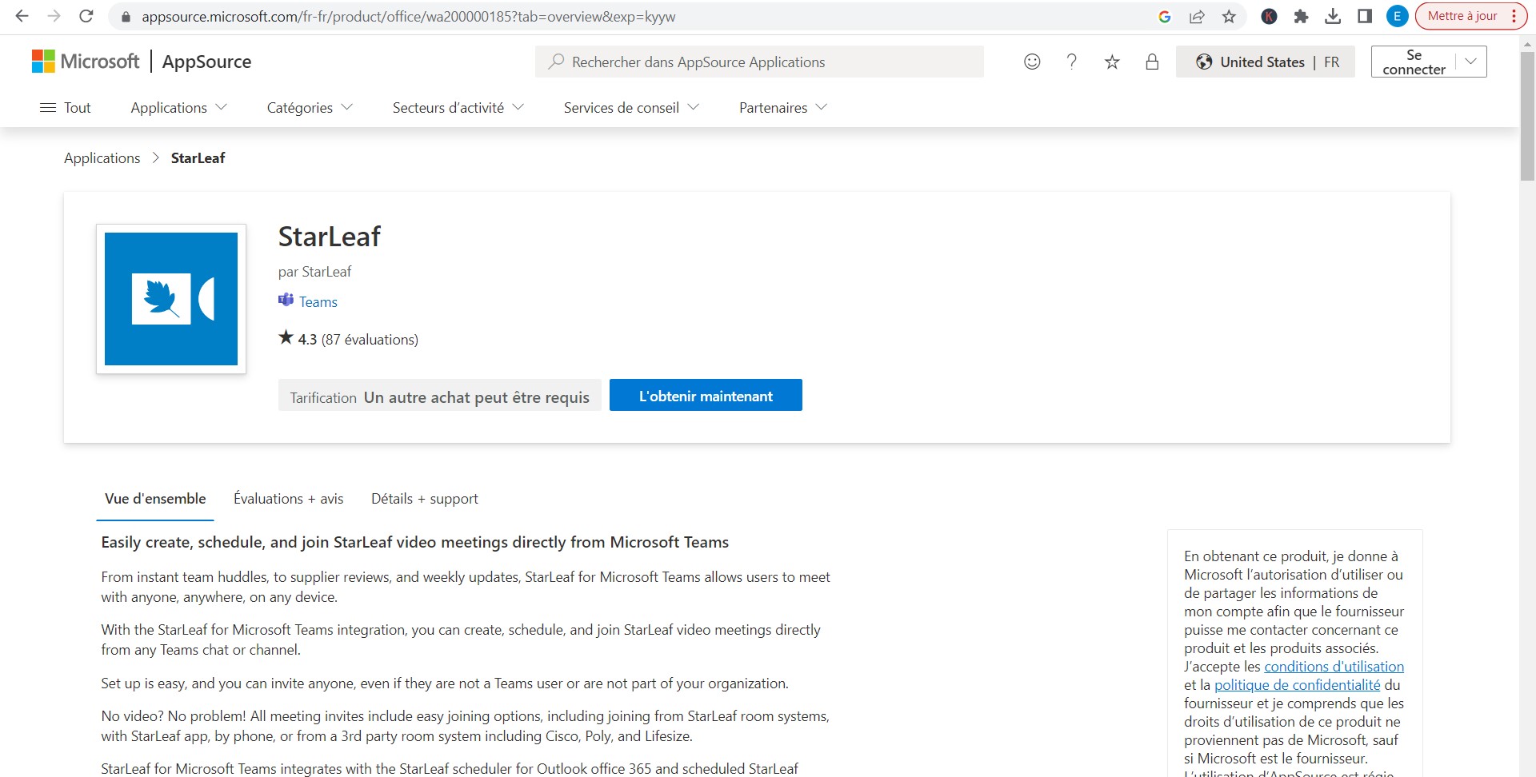Open the browser side panel icon
The width and height of the screenshot is (1536, 777).
click(x=1364, y=16)
